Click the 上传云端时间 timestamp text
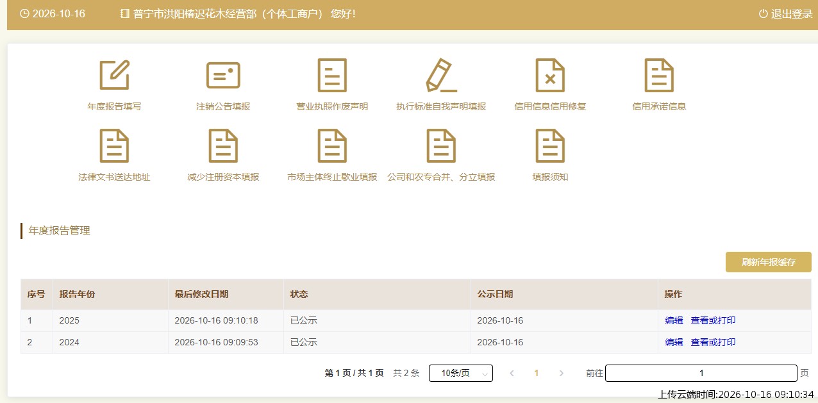The width and height of the screenshot is (818, 403). 736,395
